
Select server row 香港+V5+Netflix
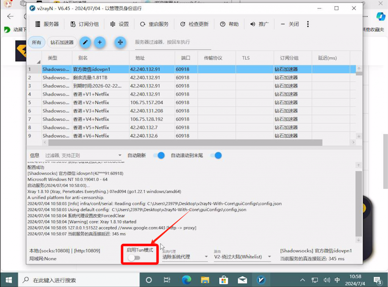pyautogui.click(x=191, y=127)
